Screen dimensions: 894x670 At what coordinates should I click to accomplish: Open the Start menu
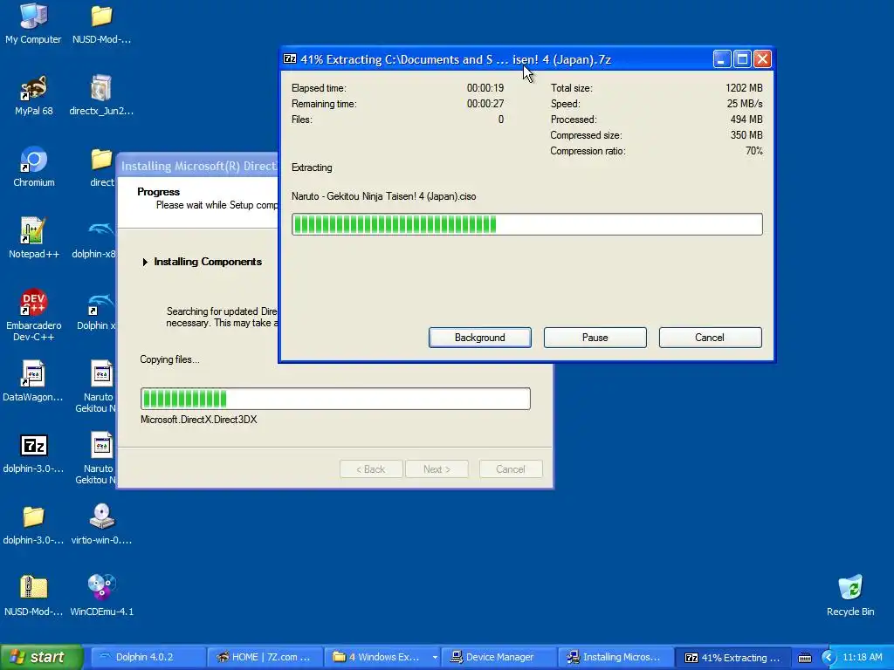pos(41,658)
